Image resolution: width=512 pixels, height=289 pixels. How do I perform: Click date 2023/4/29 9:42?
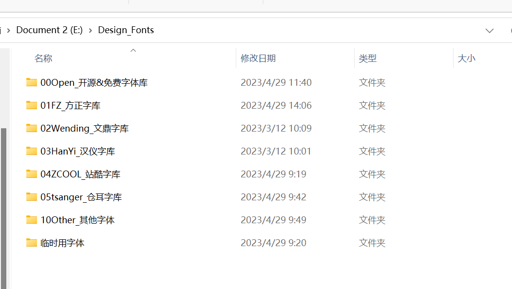pyautogui.click(x=273, y=197)
